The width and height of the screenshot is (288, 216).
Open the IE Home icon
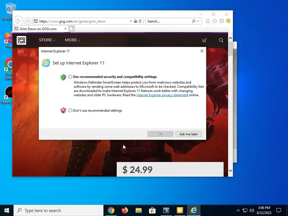pos(208,21)
